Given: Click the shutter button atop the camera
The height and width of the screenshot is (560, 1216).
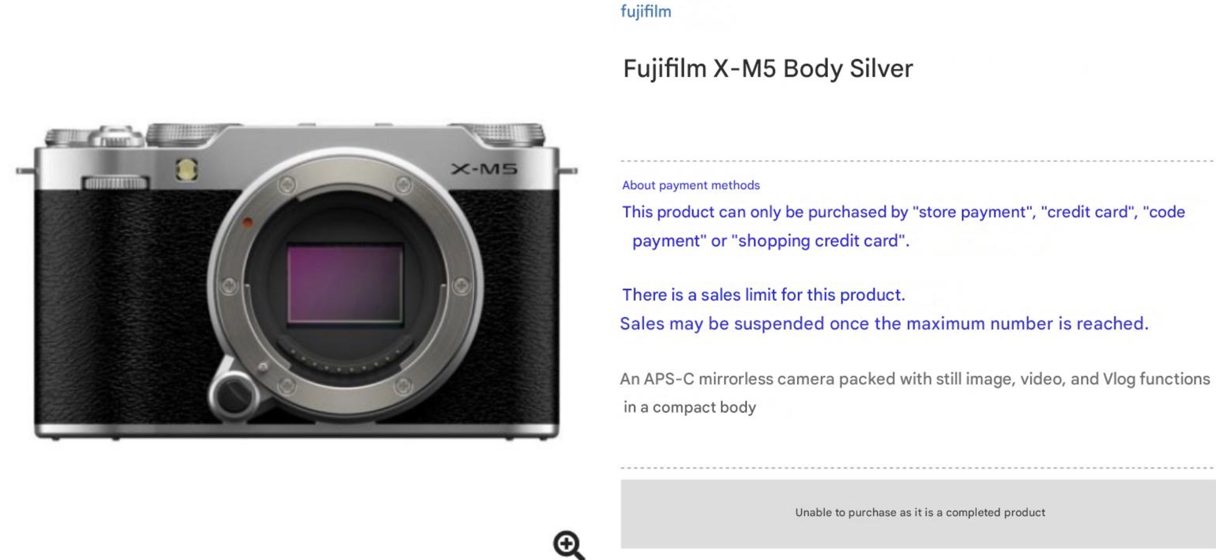Looking at the screenshot, I should tap(116, 134).
